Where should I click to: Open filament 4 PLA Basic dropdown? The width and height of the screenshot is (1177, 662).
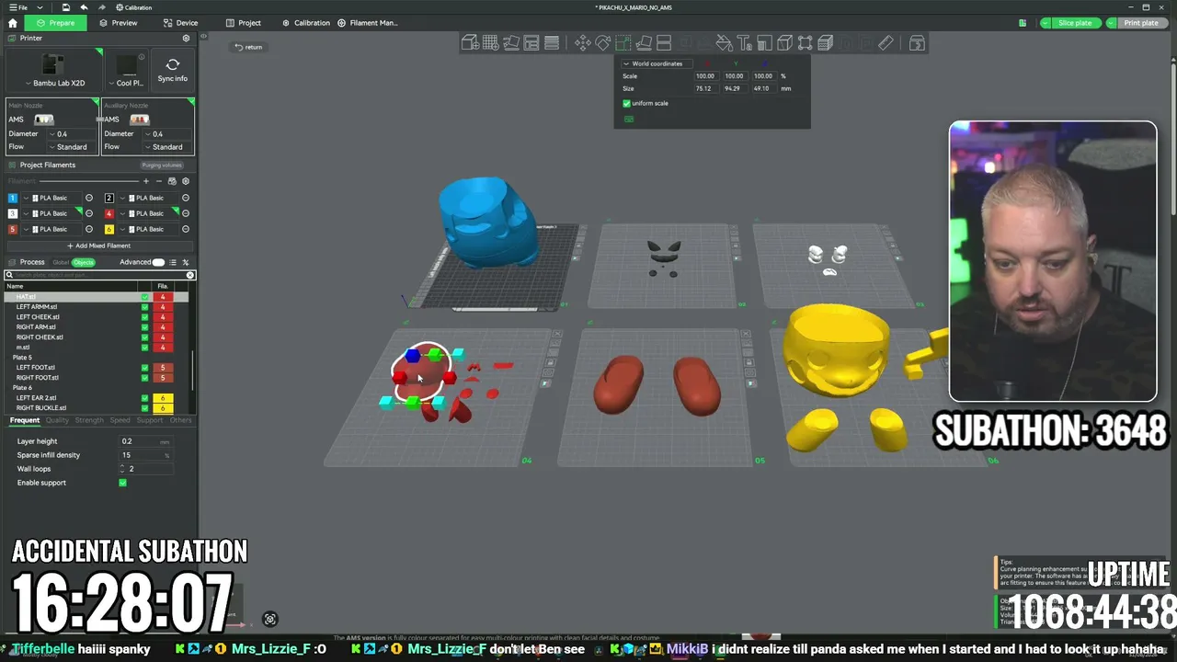click(x=150, y=213)
